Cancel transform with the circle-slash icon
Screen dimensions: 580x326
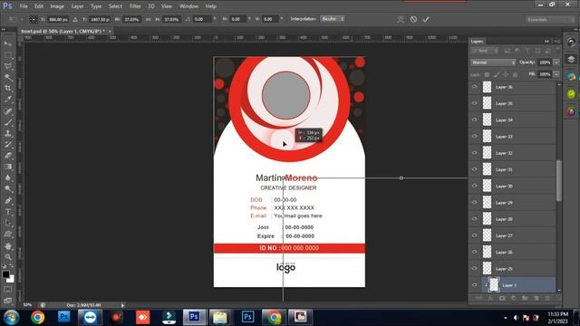(413, 19)
